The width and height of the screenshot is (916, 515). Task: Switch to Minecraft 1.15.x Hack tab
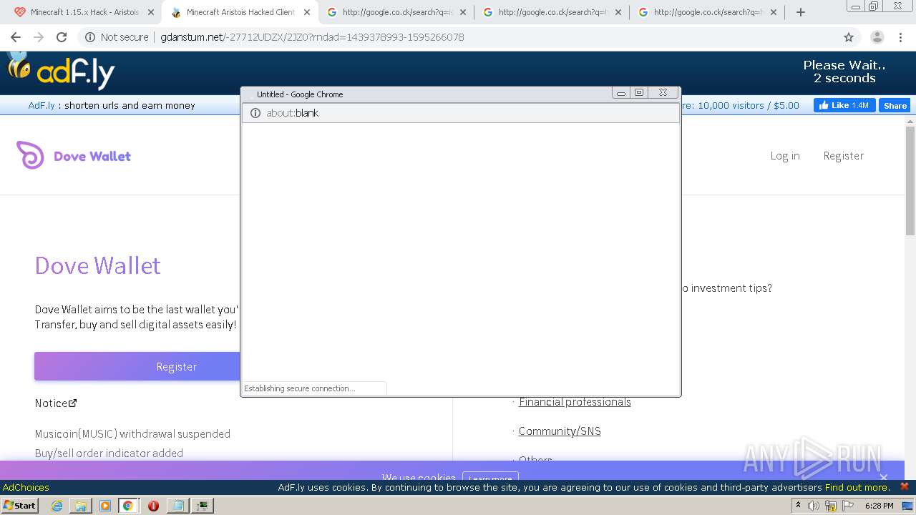84,12
